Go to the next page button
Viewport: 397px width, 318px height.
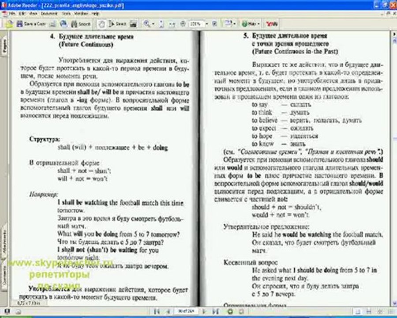(205, 311)
